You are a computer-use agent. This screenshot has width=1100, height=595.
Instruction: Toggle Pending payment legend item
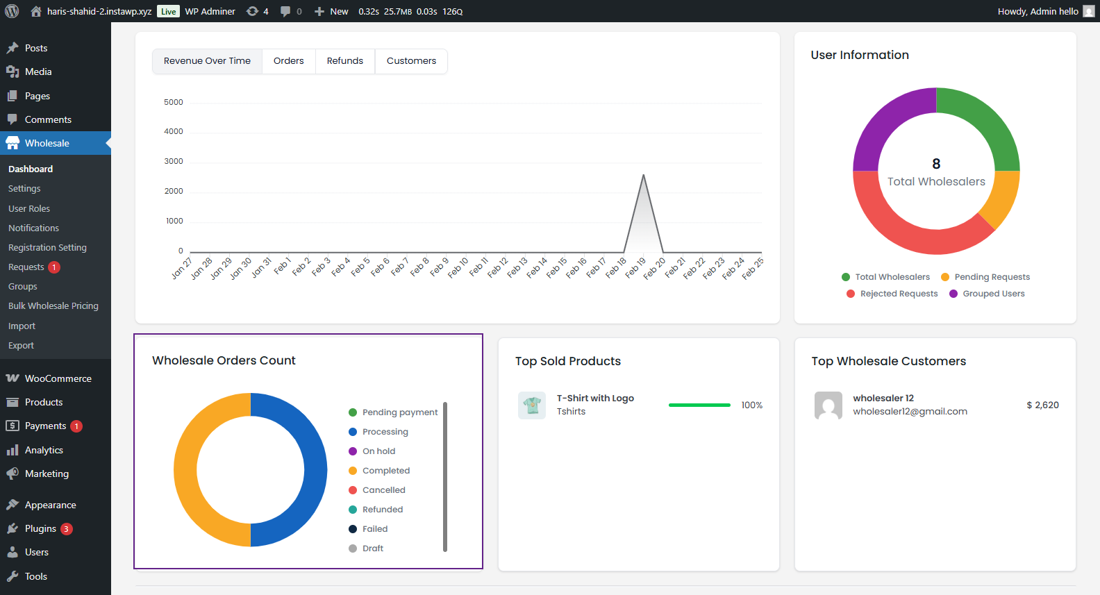coord(393,412)
